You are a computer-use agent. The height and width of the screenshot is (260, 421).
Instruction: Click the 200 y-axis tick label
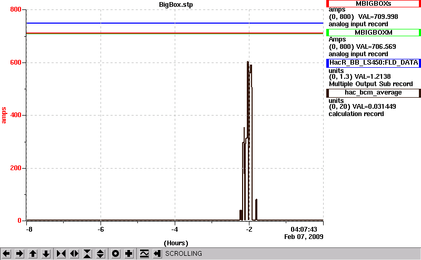point(16,168)
